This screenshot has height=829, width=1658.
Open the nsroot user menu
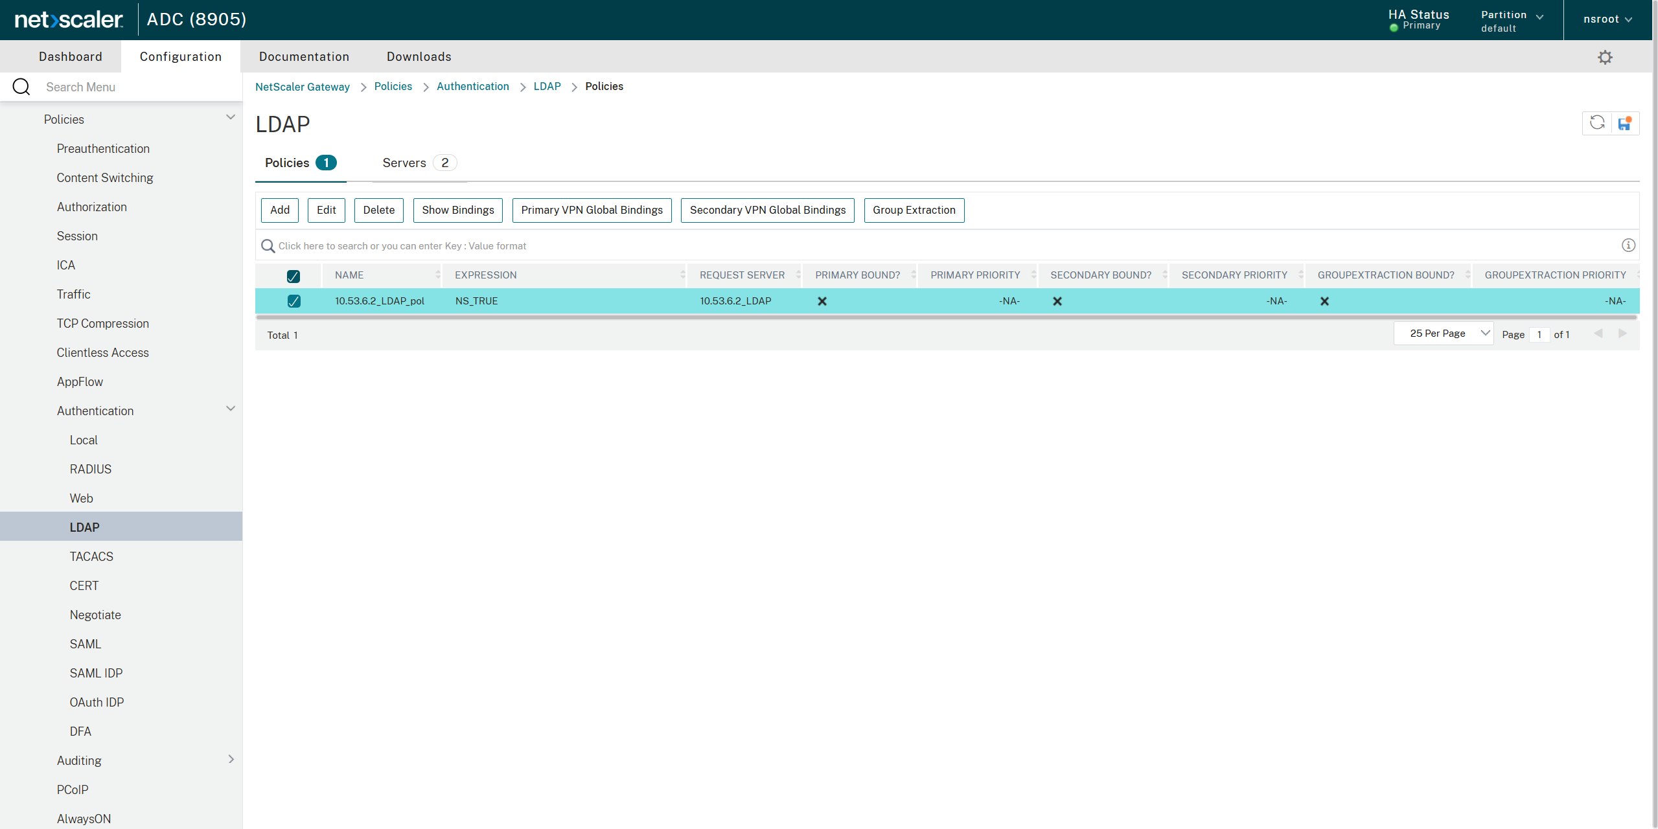pyautogui.click(x=1607, y=19)
